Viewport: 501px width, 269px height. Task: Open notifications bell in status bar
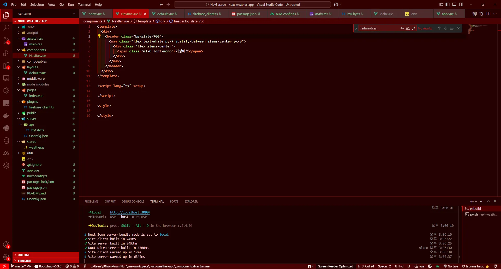point(495,266)
